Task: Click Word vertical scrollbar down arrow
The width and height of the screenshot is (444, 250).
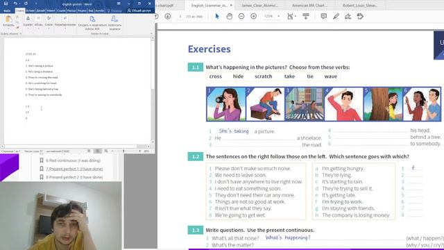Action: (153, 142)
